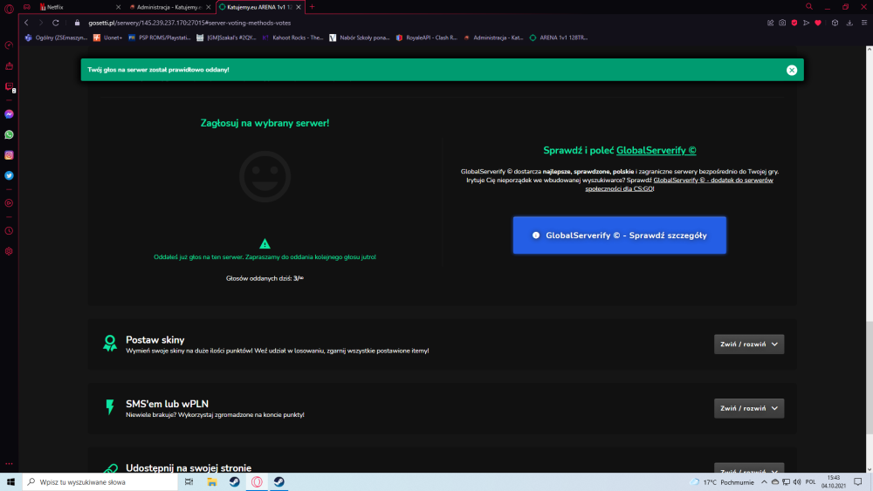The width and height of the screenshot is (873, 491).
Task: Select the Katujemy.eu ARENA 1v1 tab
Action: (260, 7)
